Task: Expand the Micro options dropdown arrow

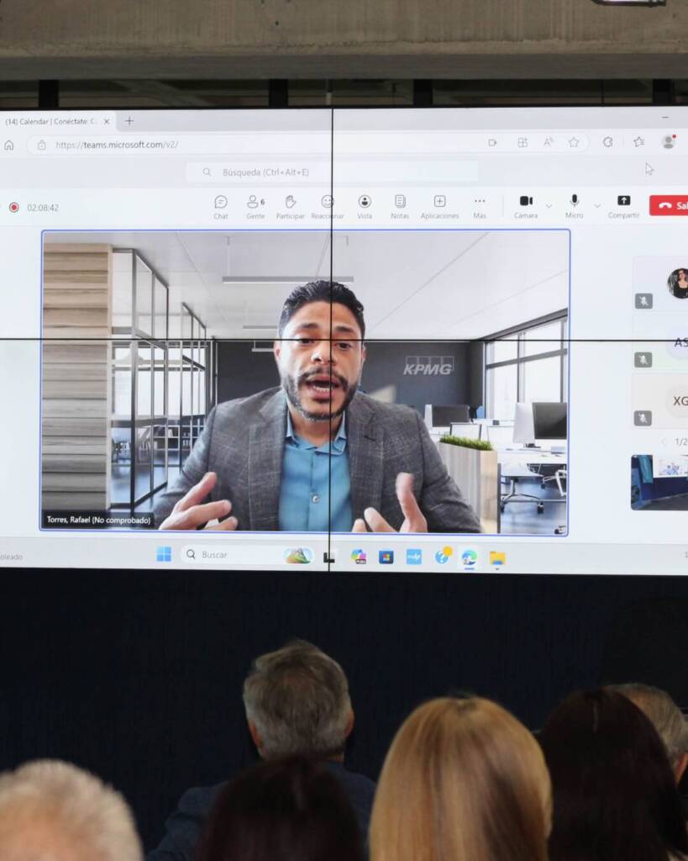Action: coord(597,205)
